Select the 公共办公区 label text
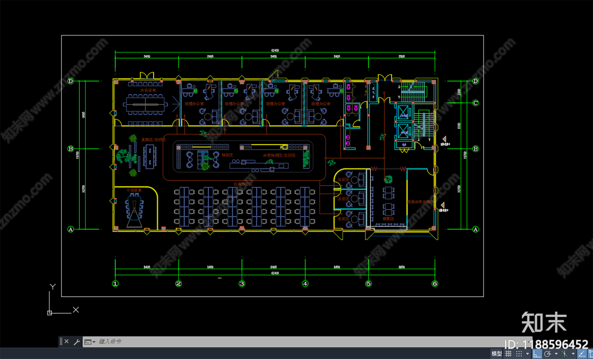 click(243, 184)
